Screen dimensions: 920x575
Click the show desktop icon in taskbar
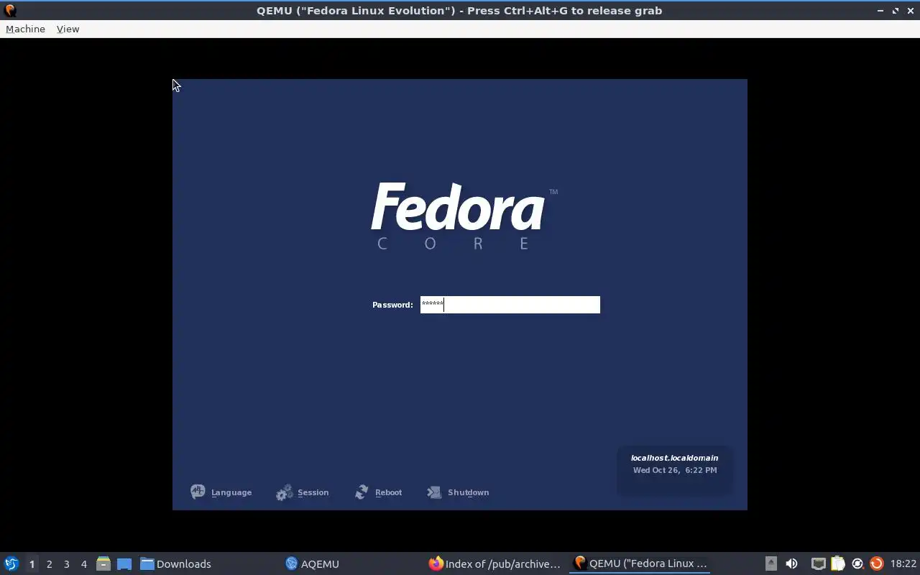tap(124, 563)
